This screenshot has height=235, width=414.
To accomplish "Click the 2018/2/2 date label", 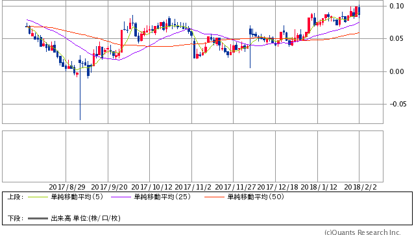I will pyautogui.click(x=360, y=187).
